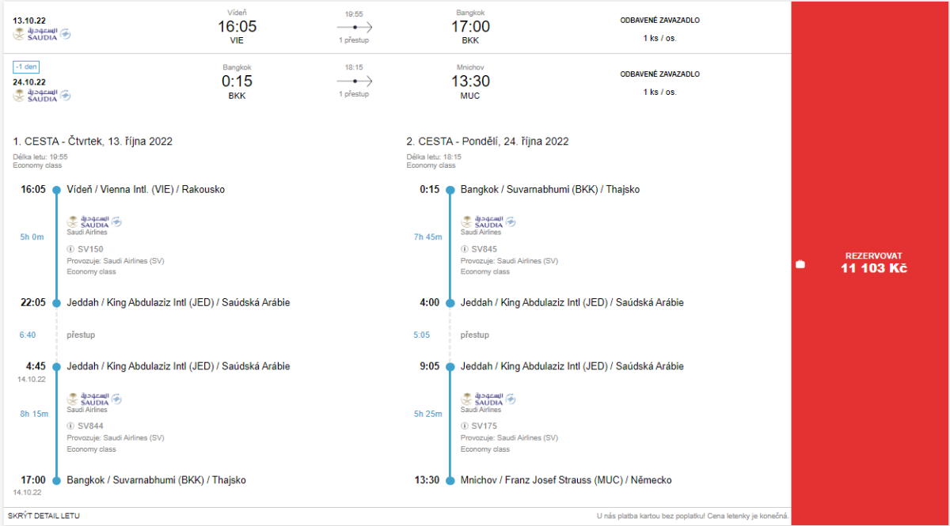Viewport: 950px width, 526px height.
Task: Click the REZERVOVAT 11 103 Kč button
Action: click(x=873, y=263)
